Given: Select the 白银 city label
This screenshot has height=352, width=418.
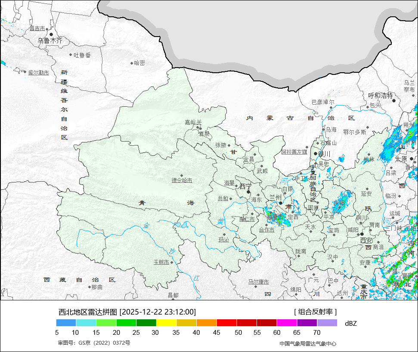Looking at the screenshot, I should (288, 189).
